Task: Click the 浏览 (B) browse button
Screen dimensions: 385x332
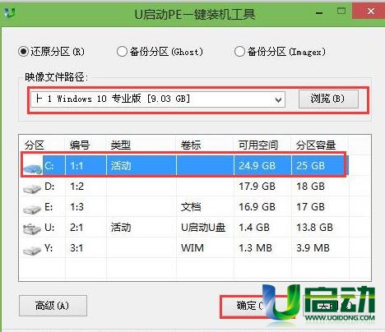Action: tap(328, 99)
